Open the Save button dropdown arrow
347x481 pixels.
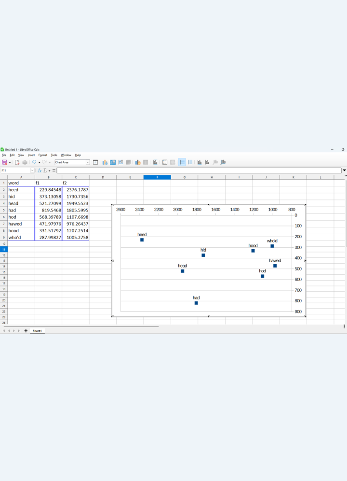pos(10,163)
